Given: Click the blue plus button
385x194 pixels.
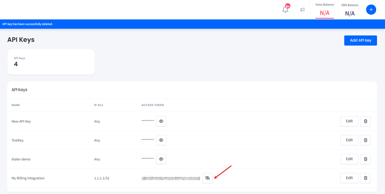Looking at the screenshot, I should (371, 10).
